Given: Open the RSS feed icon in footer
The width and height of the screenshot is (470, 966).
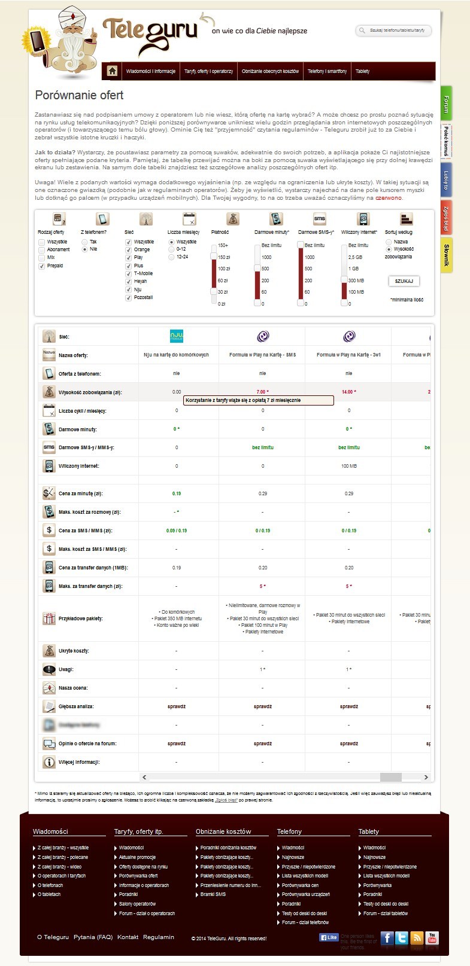Looking at the screenshot, I should (417, 938).
